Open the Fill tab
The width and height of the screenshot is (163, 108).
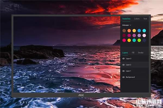pos(133,53)
